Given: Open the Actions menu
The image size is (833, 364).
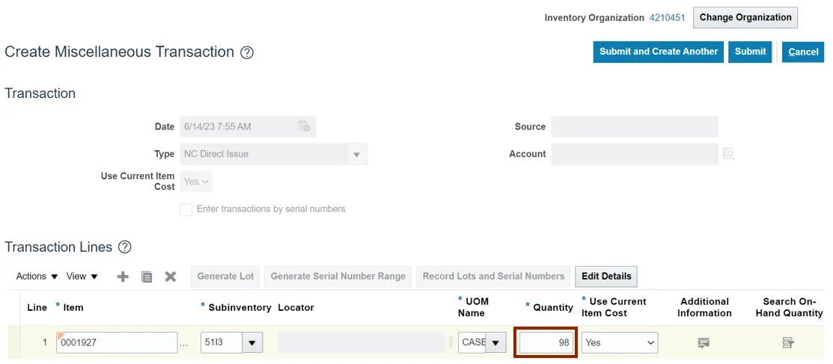Looking at the screenshot, I should (x=37, y=277).
